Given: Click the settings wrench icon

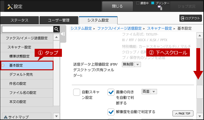Looking at the screenshot, I should coord(10,6).
